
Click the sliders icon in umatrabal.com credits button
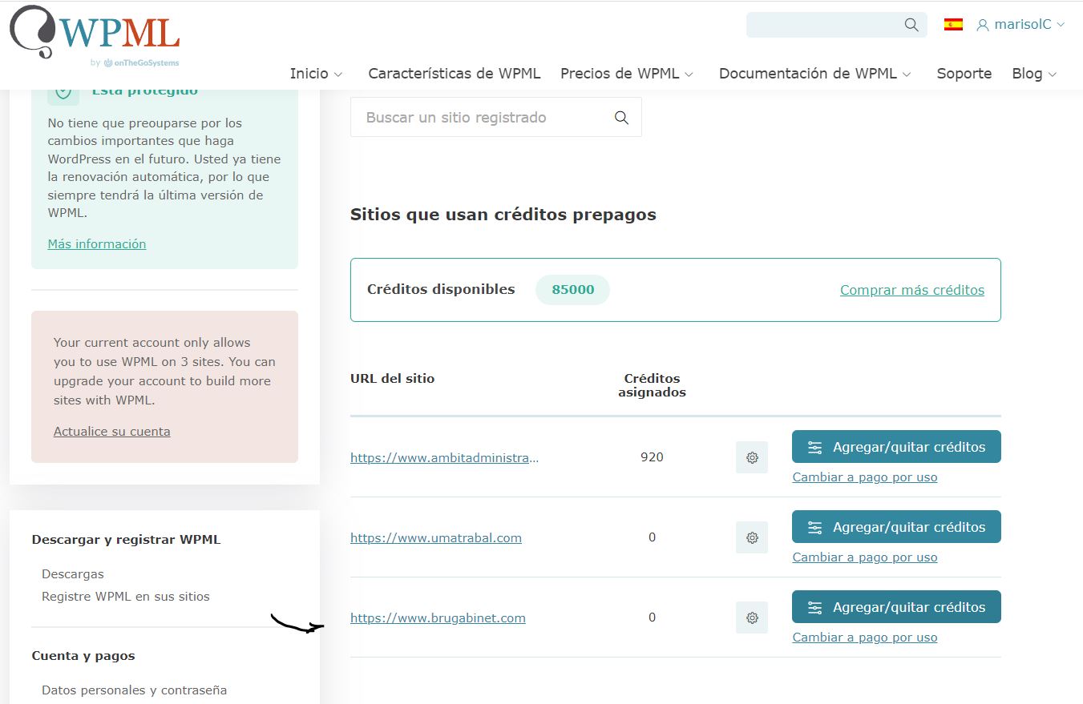(815, 528)
